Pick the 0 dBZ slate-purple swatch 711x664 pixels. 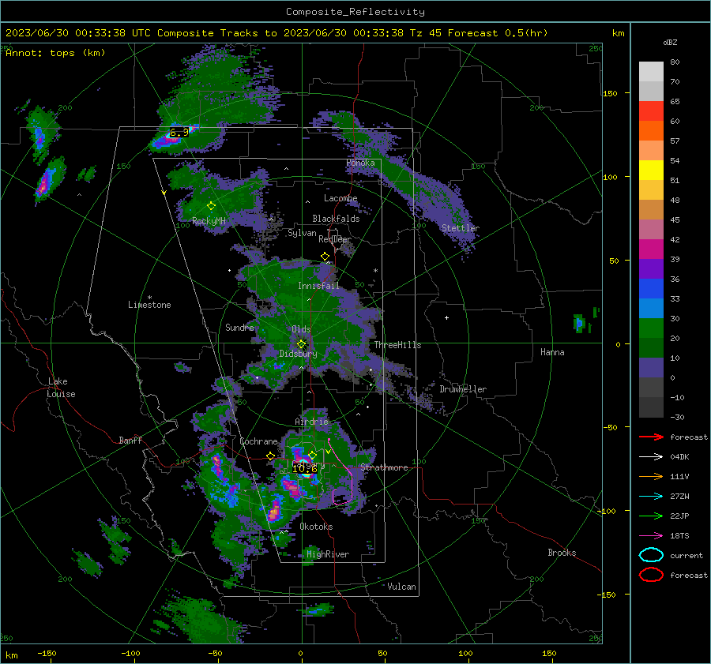coord(651,368)
